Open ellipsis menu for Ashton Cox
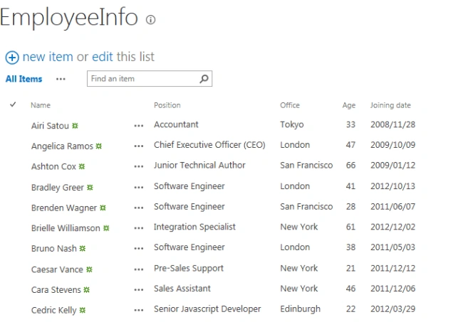 click(138, 166)
